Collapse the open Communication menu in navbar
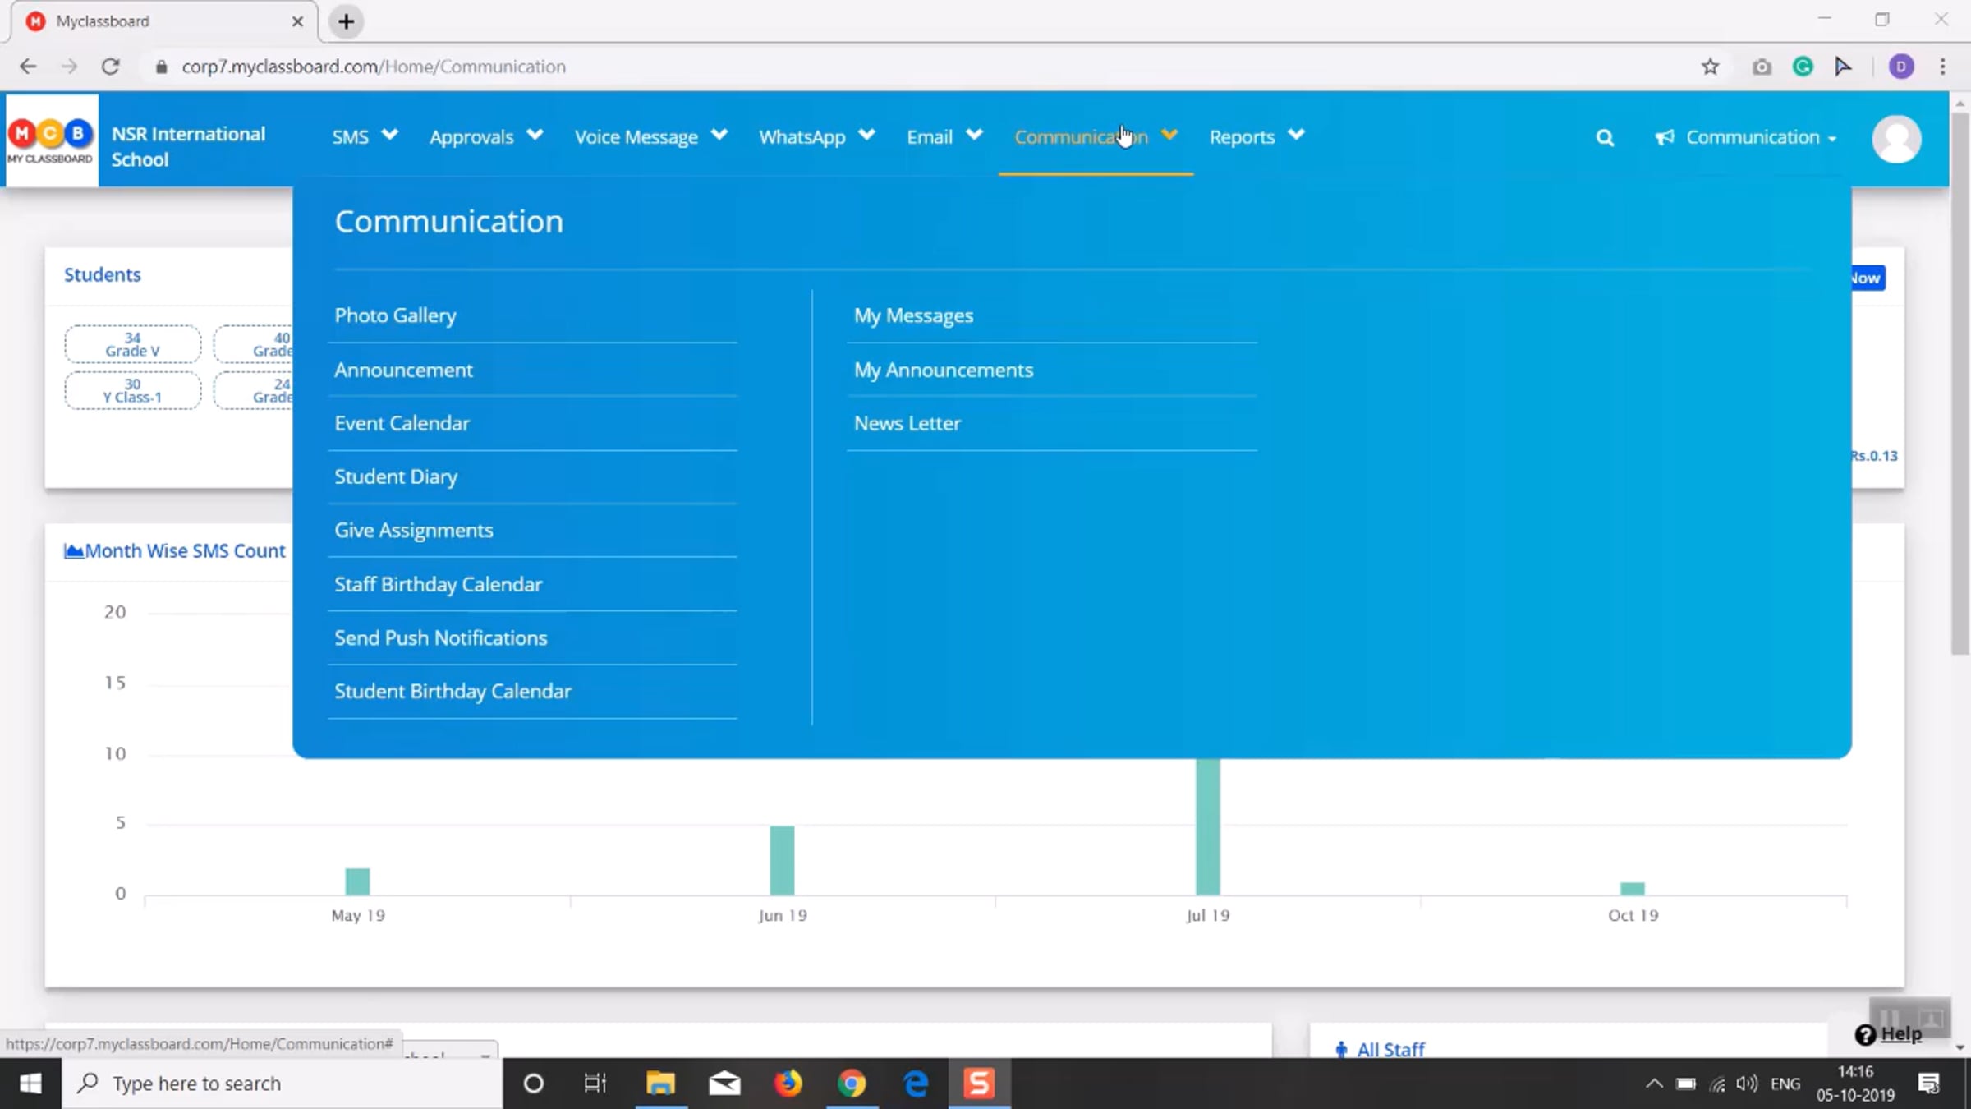 [x=1096, y=136]
